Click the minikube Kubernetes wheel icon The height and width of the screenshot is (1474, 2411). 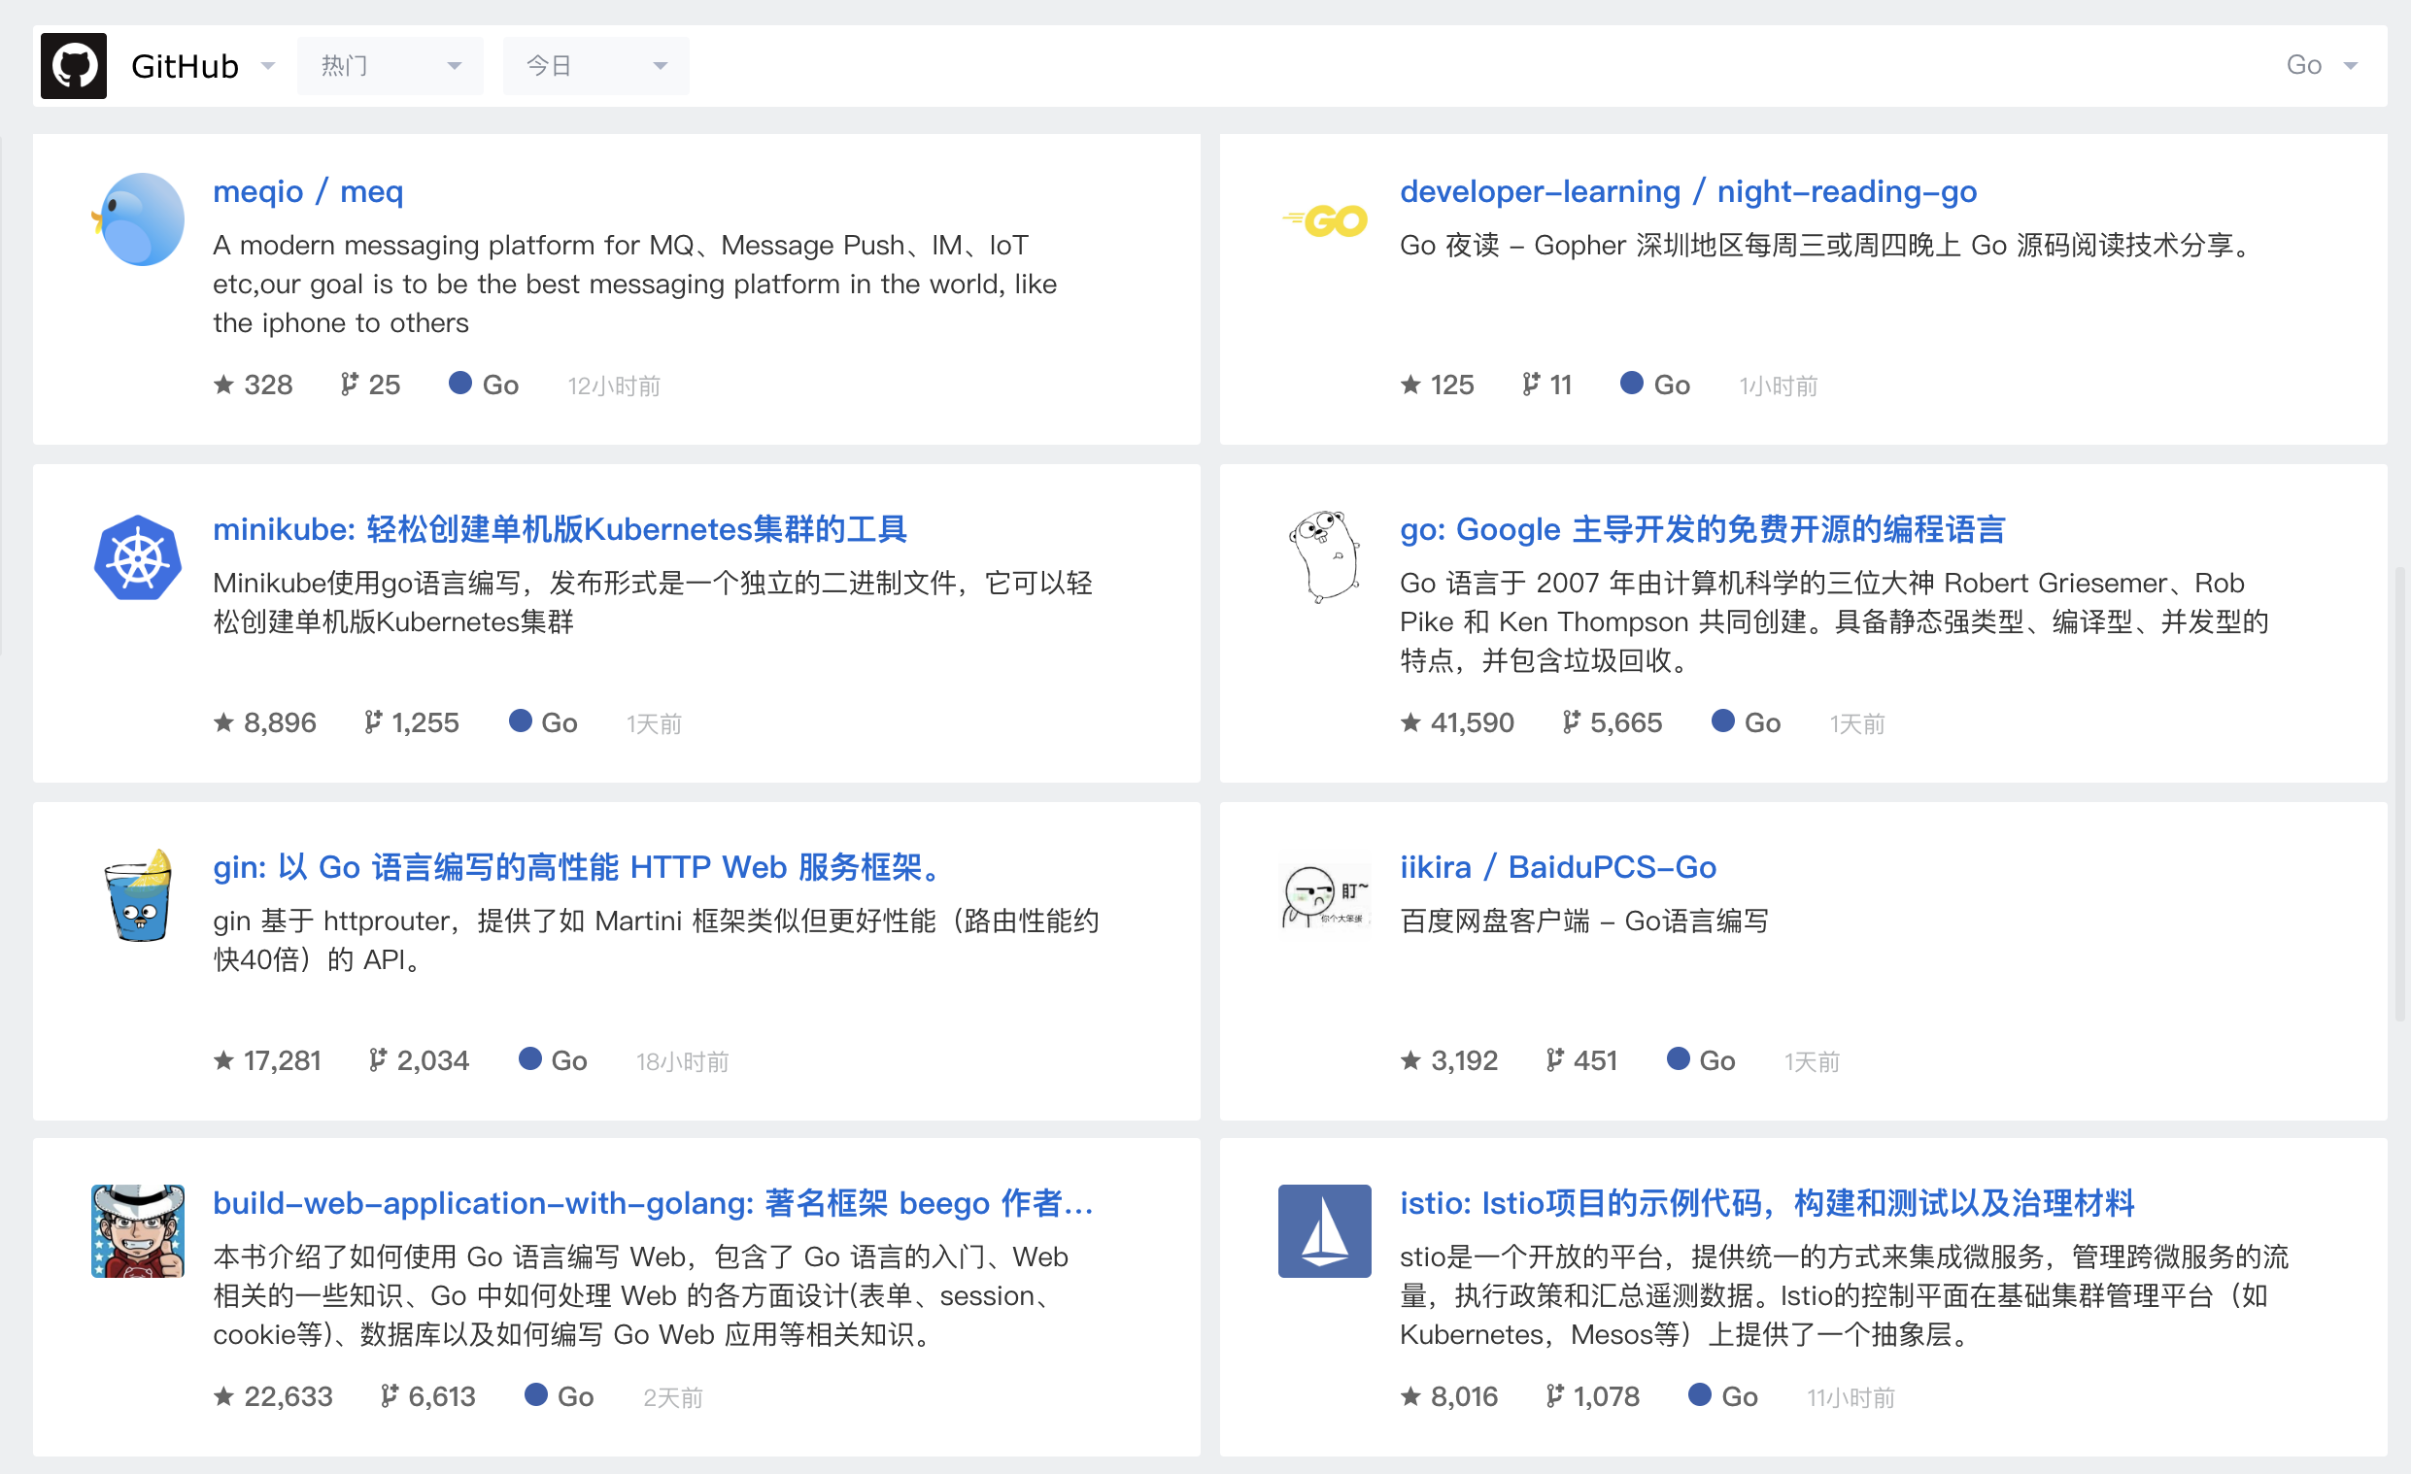point(138,557)
